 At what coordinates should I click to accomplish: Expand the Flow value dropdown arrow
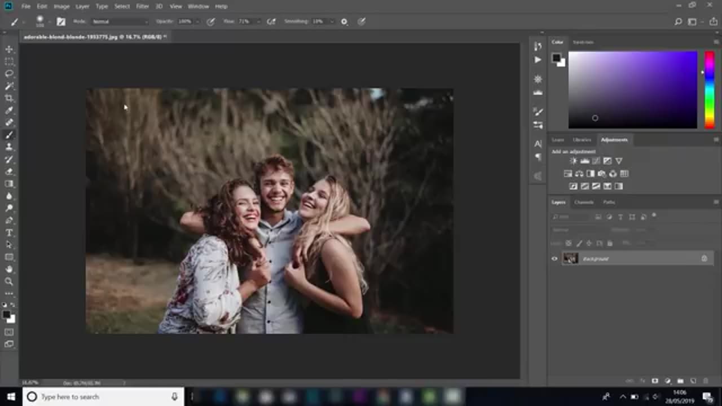click(258, 21)
